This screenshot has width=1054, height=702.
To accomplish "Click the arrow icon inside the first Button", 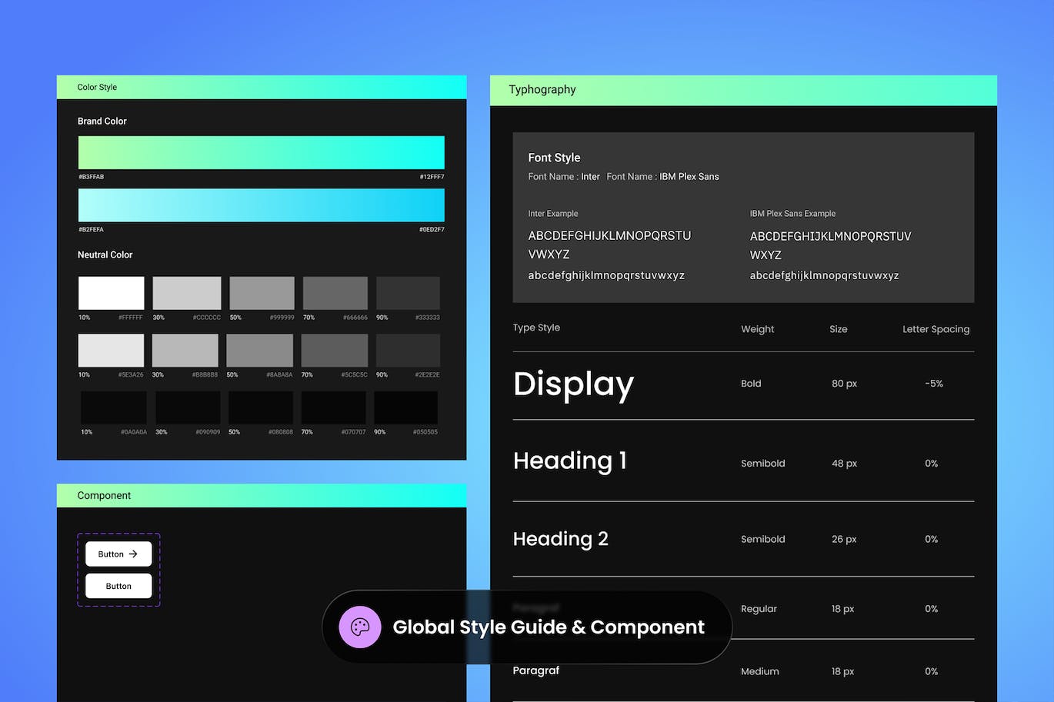I will (x=133, y=554).
